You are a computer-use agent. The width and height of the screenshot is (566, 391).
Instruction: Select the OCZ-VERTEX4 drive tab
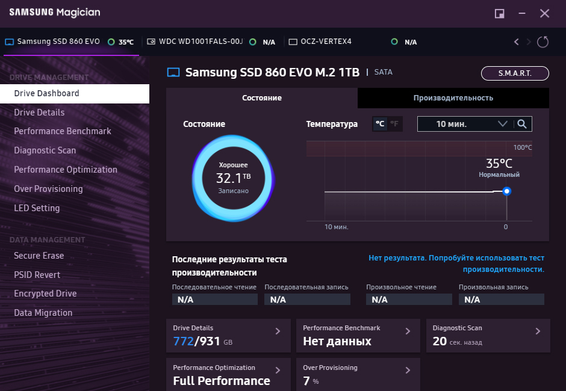(x=354, y=42)
